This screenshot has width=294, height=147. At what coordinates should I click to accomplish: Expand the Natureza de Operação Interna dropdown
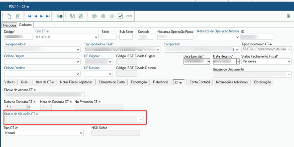click(238, 37)
